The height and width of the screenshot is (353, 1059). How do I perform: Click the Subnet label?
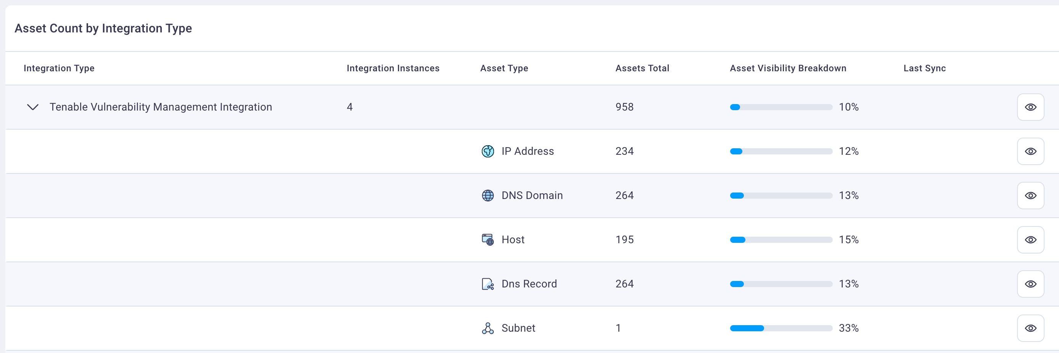point(518,328)
